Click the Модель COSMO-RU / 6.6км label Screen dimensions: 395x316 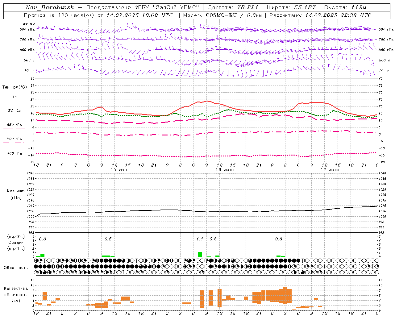click(x=222, y=15)
